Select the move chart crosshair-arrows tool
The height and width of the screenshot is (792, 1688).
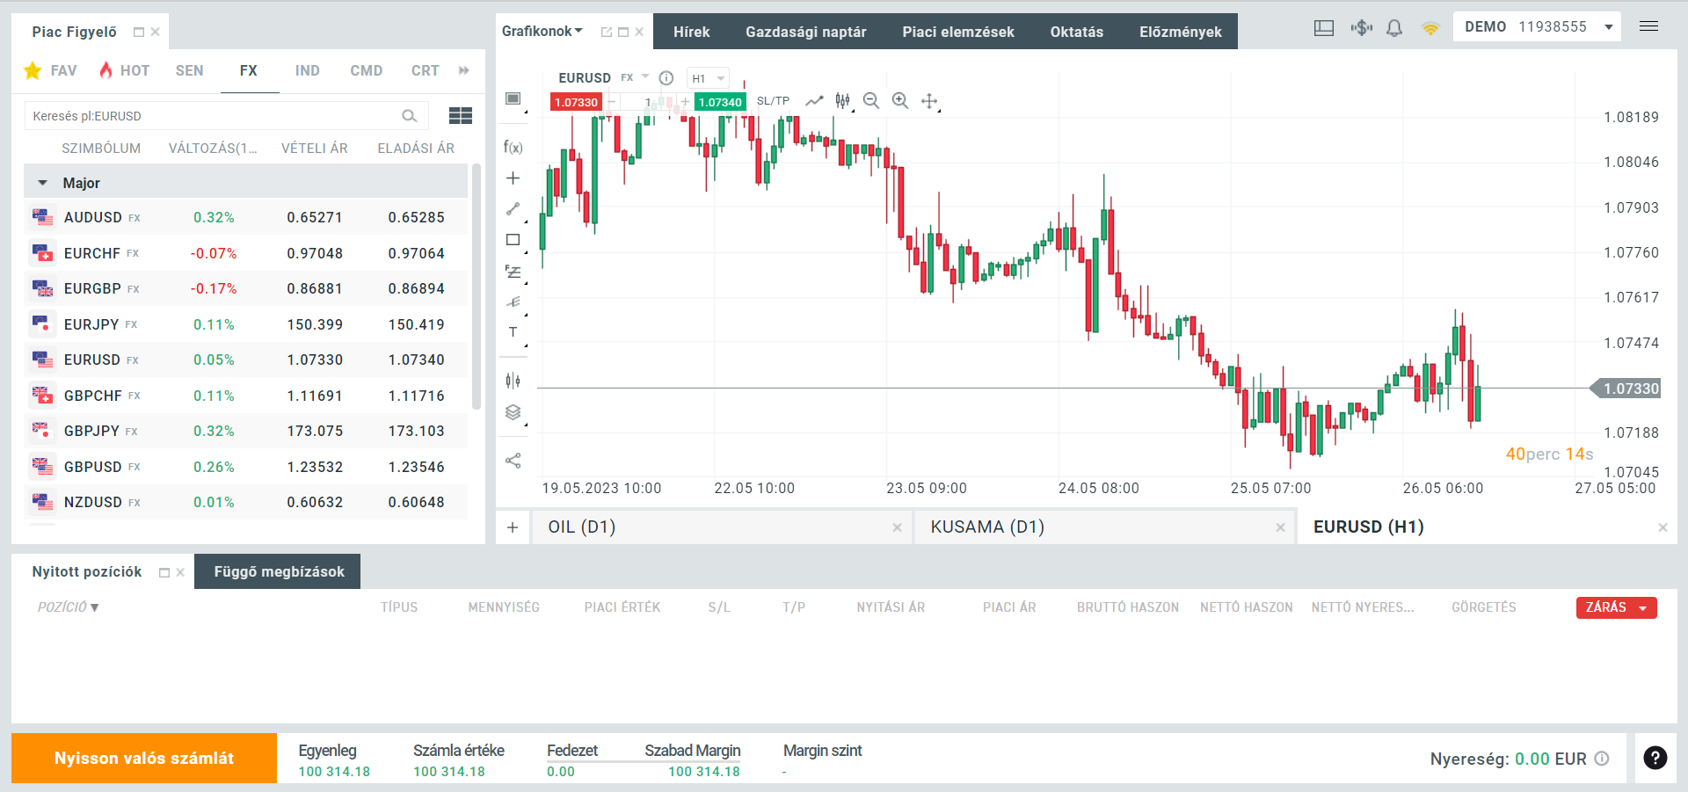(x=929, y=101)
